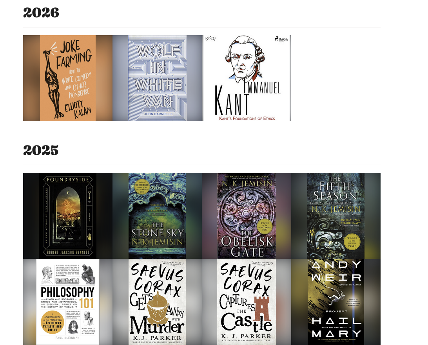Click the giraffe illustration on Joke Farming

[53, 81]
